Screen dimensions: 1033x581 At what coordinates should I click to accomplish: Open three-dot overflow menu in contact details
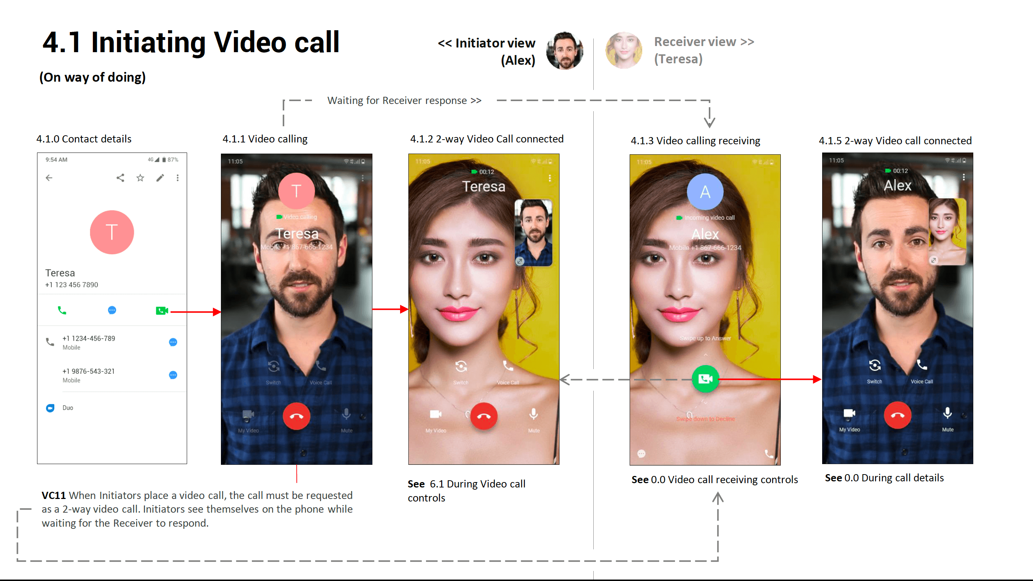(178, 178)
